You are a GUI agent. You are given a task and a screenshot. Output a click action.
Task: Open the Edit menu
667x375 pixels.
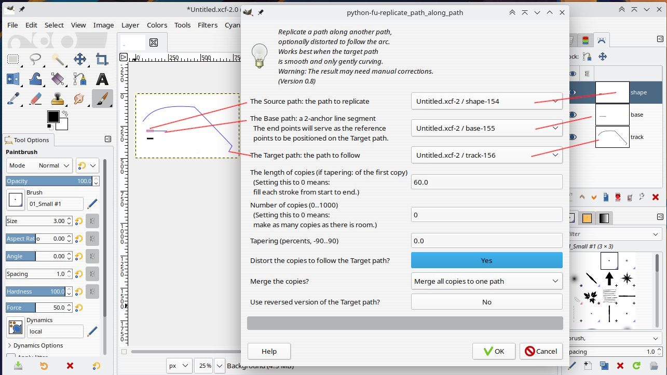[x=31, y=25]
